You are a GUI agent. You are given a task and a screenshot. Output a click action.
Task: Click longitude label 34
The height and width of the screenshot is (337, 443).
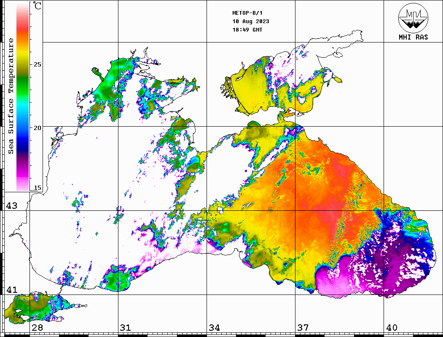click(214, 328)
